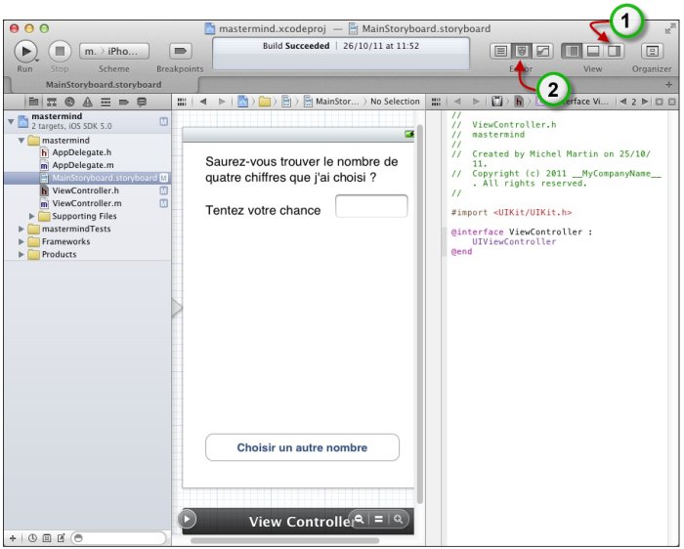Collapse the mastermind group folder
684x549 pixels.
coord(21,141)
